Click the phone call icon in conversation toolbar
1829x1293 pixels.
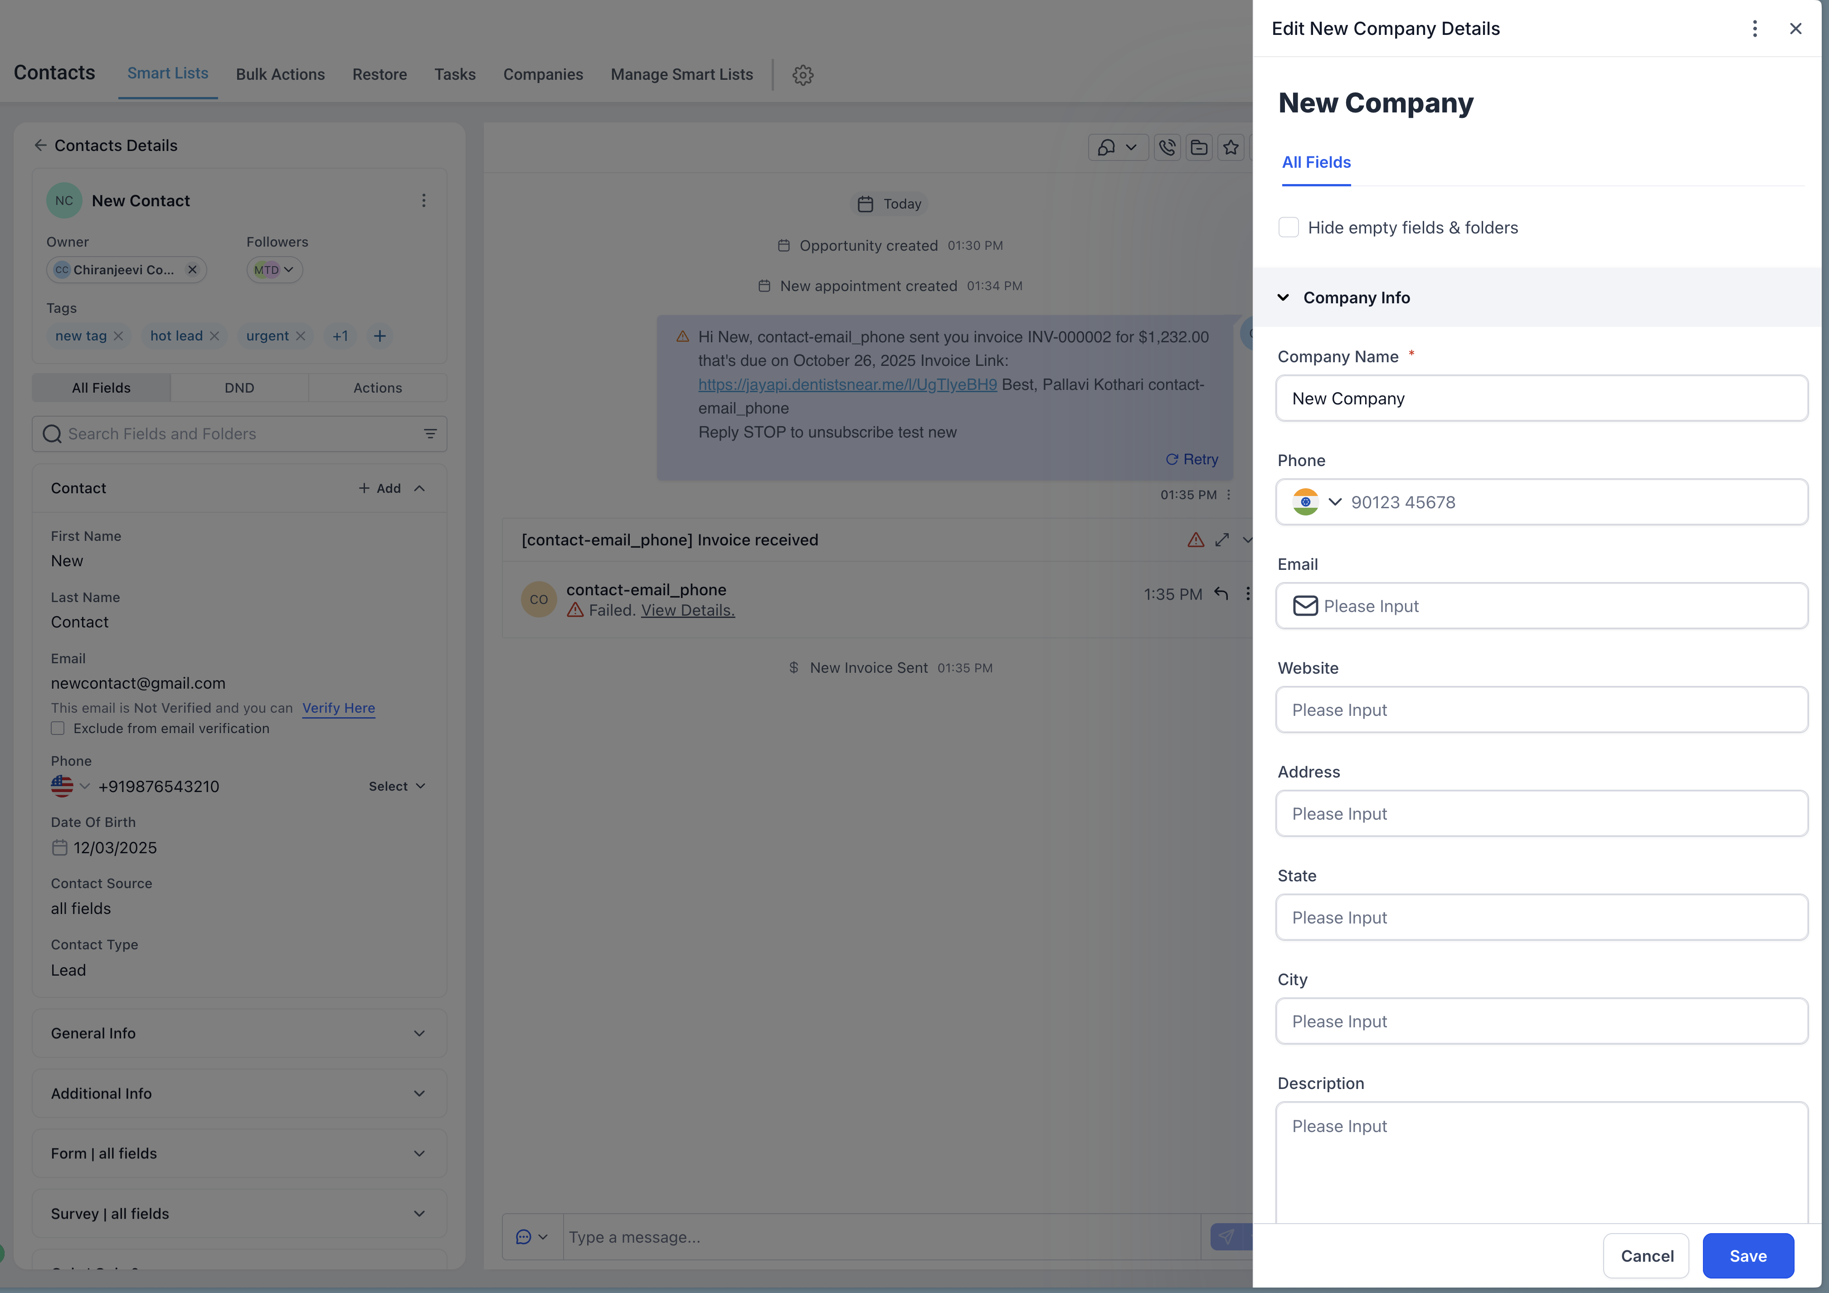[1167, 147]
